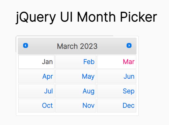Pick Sep from the month grid
169x125 pixels.
117,91
